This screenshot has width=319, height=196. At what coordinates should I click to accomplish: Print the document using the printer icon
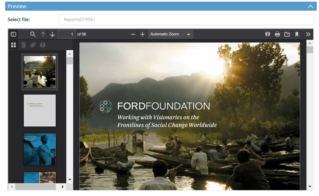277,34
